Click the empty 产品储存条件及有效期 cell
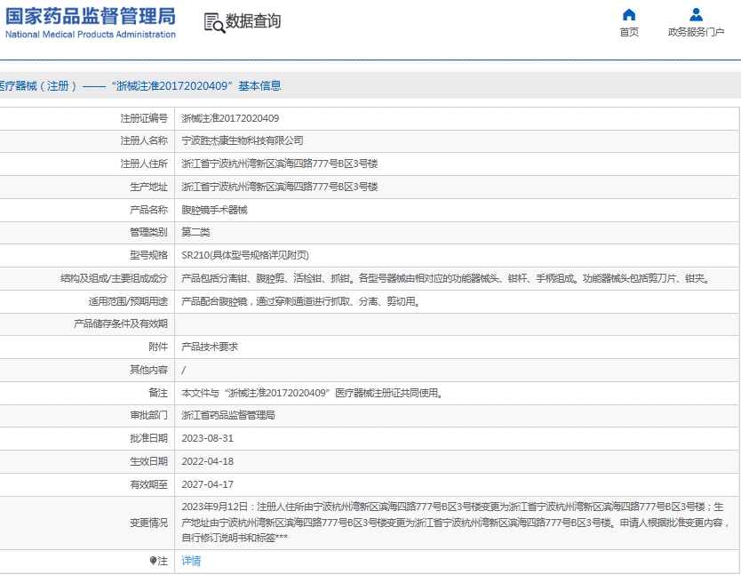Image resolution: width=741 pixels, height=575 pixels. (x=457, y=323)
